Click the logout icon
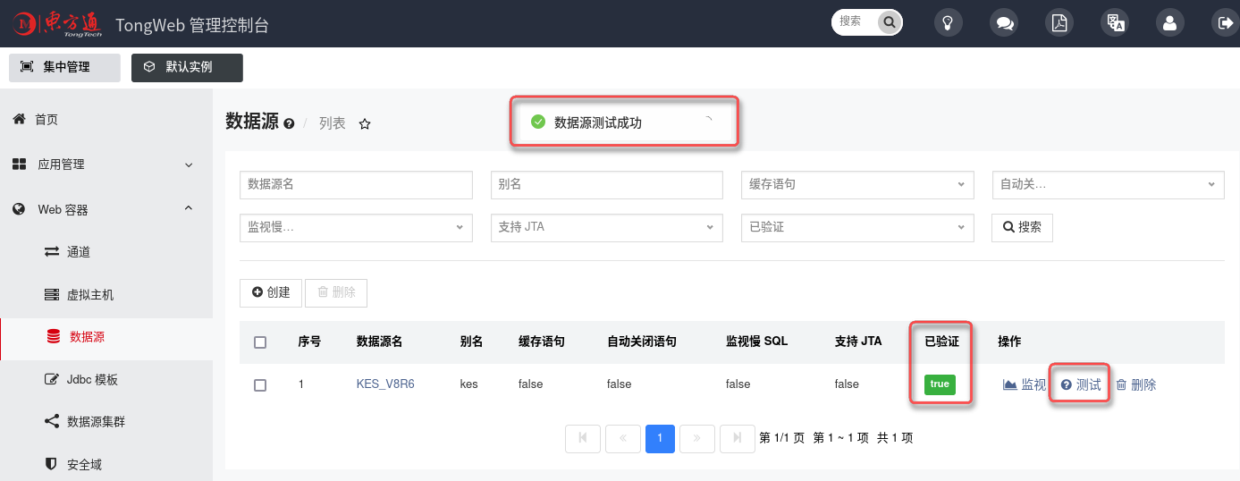This screenshot has width=1240, height=481. [x=1225, y=23]
